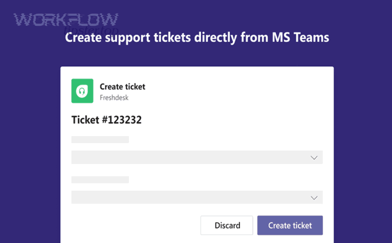Click the gray label placeholder above first dropdown
The height and width of the screenshot is (243, 392).
tap(100, 140)
